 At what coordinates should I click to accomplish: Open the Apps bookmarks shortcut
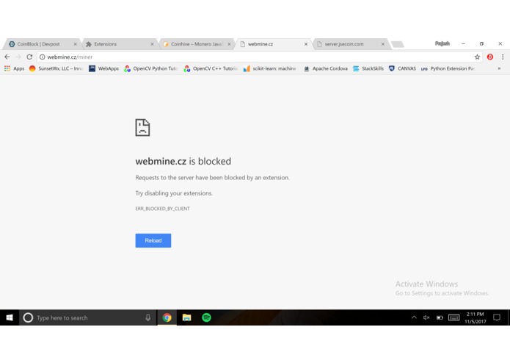(x=15, y=68)
